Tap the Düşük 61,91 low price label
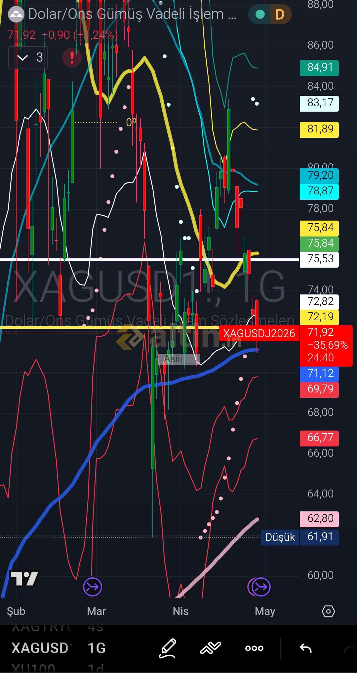The width and height of the screenshot is (357, 673). 300,537
